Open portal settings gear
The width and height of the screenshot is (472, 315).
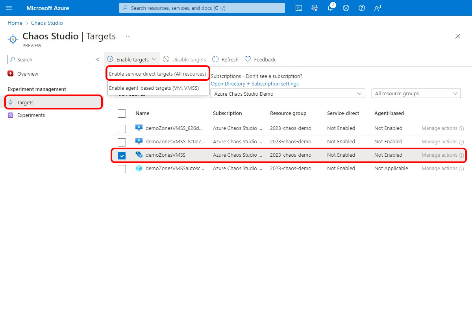coord(346,8)
